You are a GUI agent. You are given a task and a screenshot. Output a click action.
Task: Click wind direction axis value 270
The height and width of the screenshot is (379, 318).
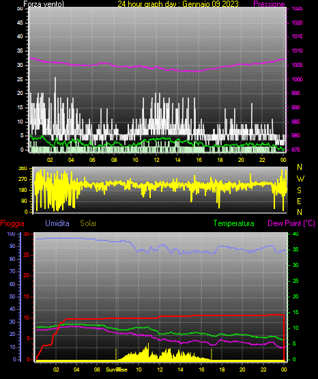point(23,180)
